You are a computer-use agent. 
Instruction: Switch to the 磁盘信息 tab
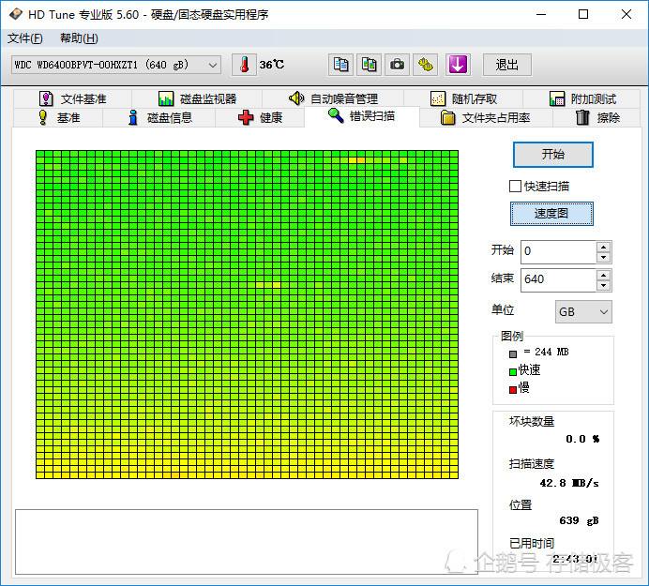click(159, 118)
